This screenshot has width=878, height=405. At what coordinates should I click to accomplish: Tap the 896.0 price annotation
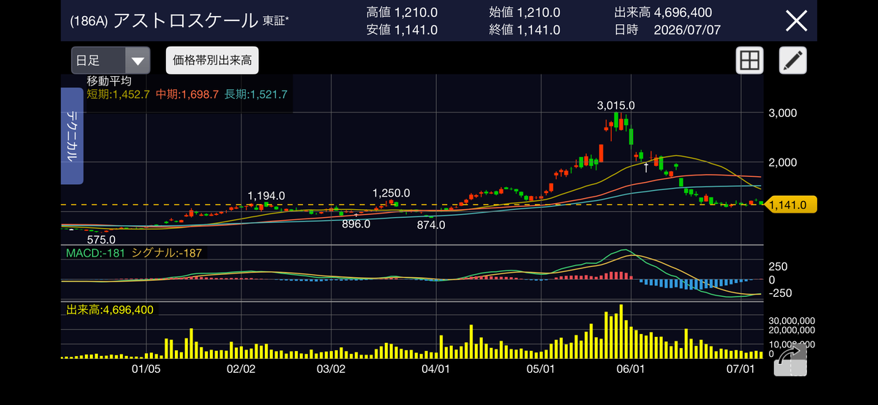(356, 224)
